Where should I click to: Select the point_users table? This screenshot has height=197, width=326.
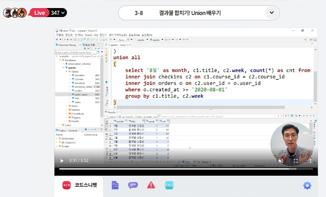pos(81,95)
